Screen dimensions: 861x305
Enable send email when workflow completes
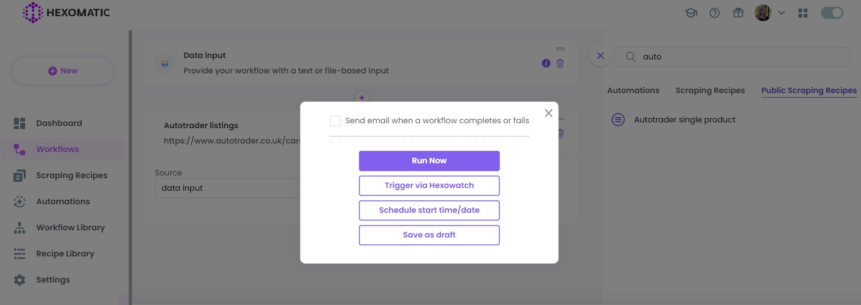tap(335, 121)
